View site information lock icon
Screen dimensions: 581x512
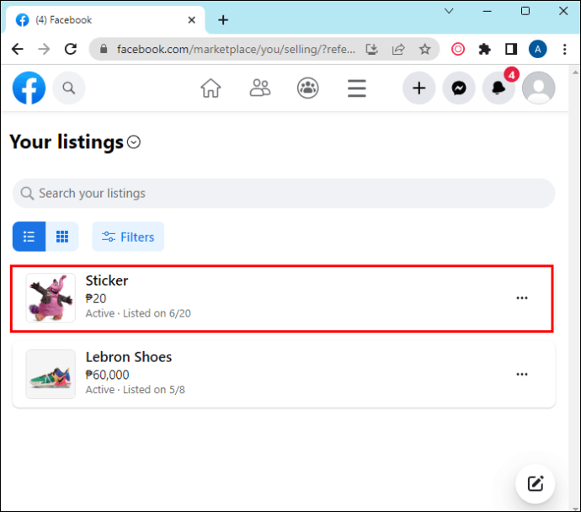point(104,49)
